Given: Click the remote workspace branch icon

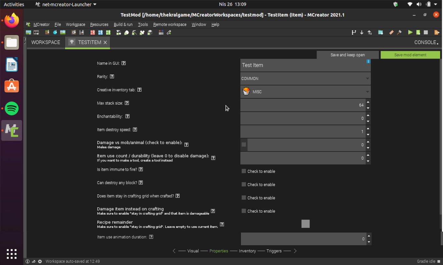Looking at the screenshot, I should click(354, 32).
